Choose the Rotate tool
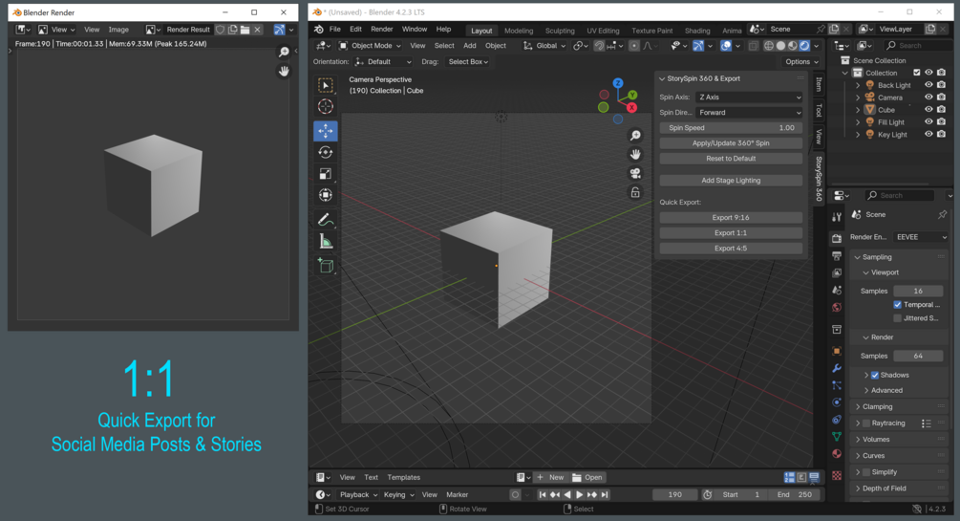This screenshot has height=521, width=960. (326, 152)
